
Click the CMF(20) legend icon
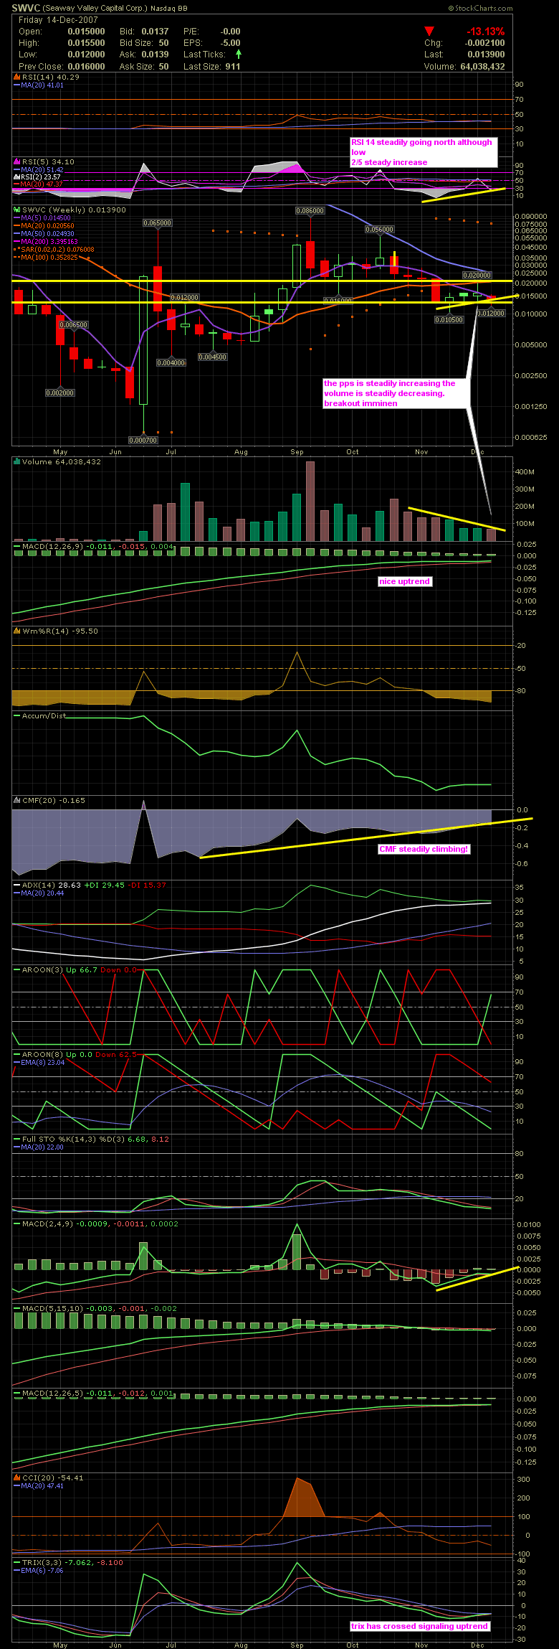point(17,800)
